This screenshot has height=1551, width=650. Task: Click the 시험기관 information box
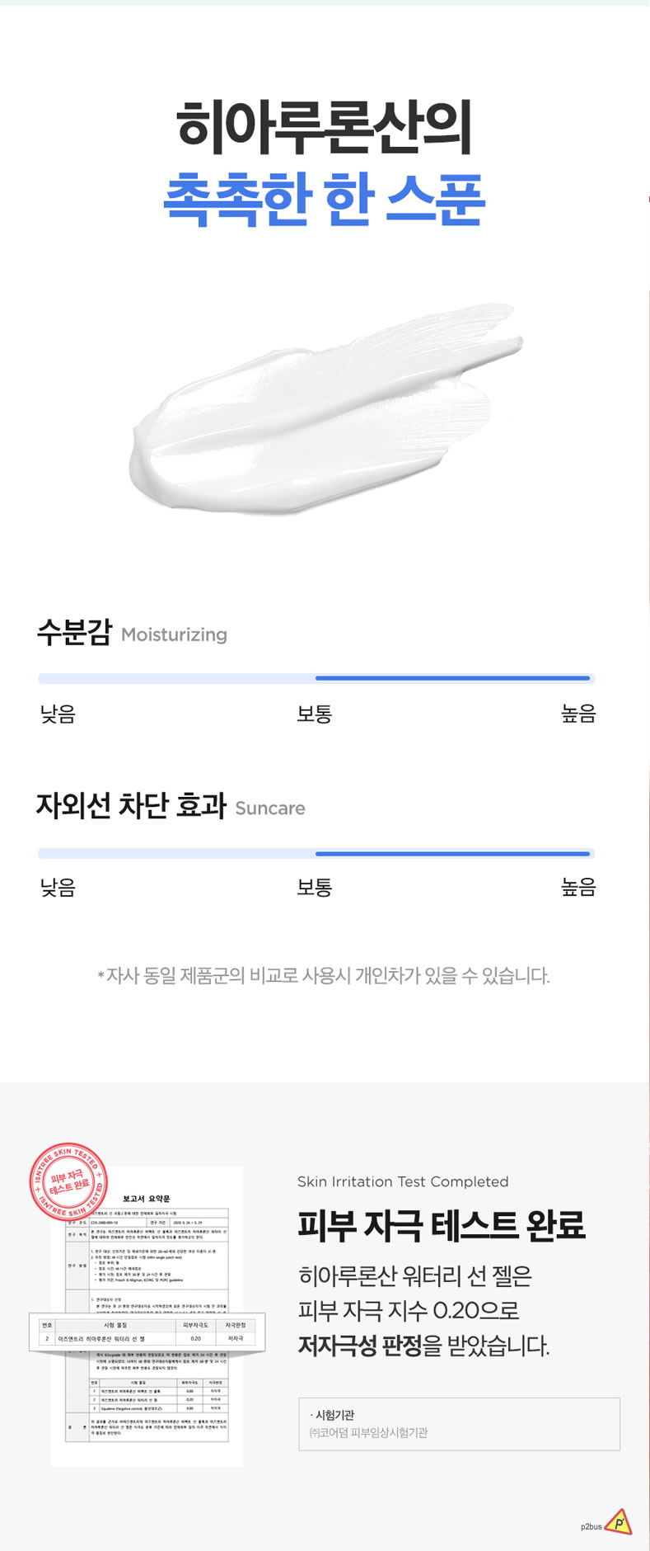459,1424
